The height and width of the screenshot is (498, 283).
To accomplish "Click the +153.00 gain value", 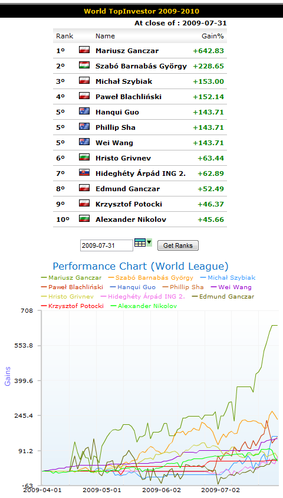I will pos(209,81).
